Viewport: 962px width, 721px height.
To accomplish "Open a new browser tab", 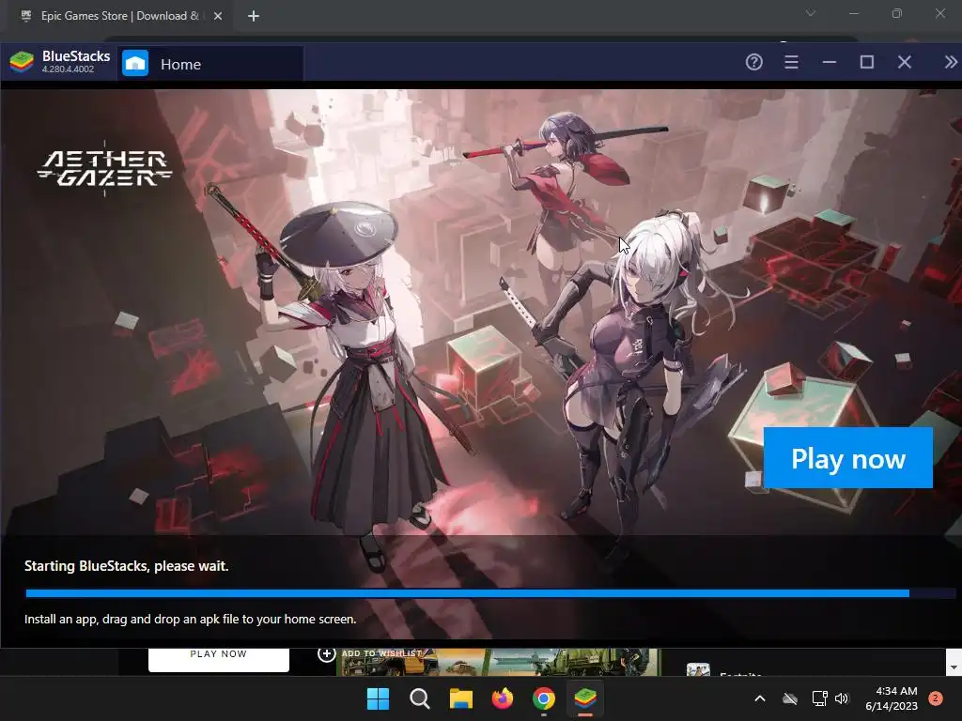I will [x=254, y=16].
